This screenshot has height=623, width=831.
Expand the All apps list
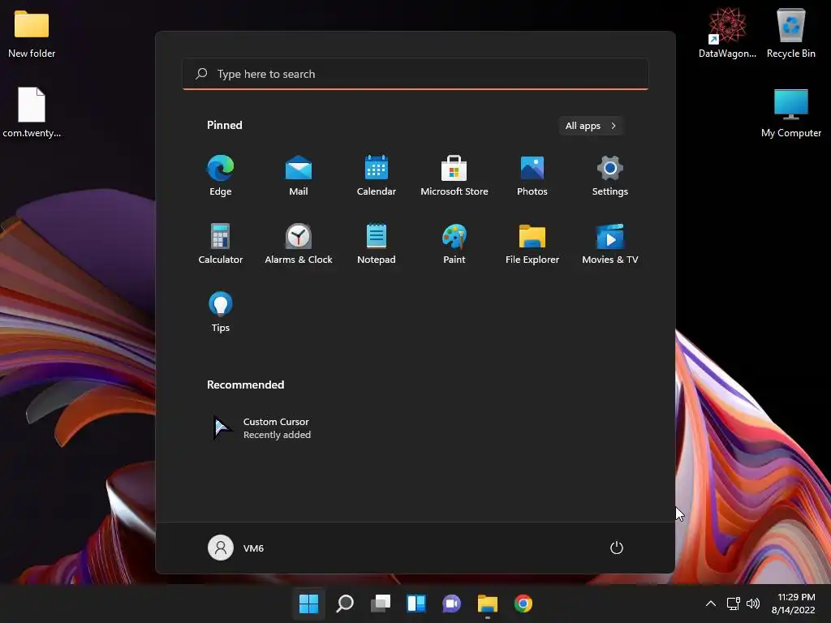(591, 126)
